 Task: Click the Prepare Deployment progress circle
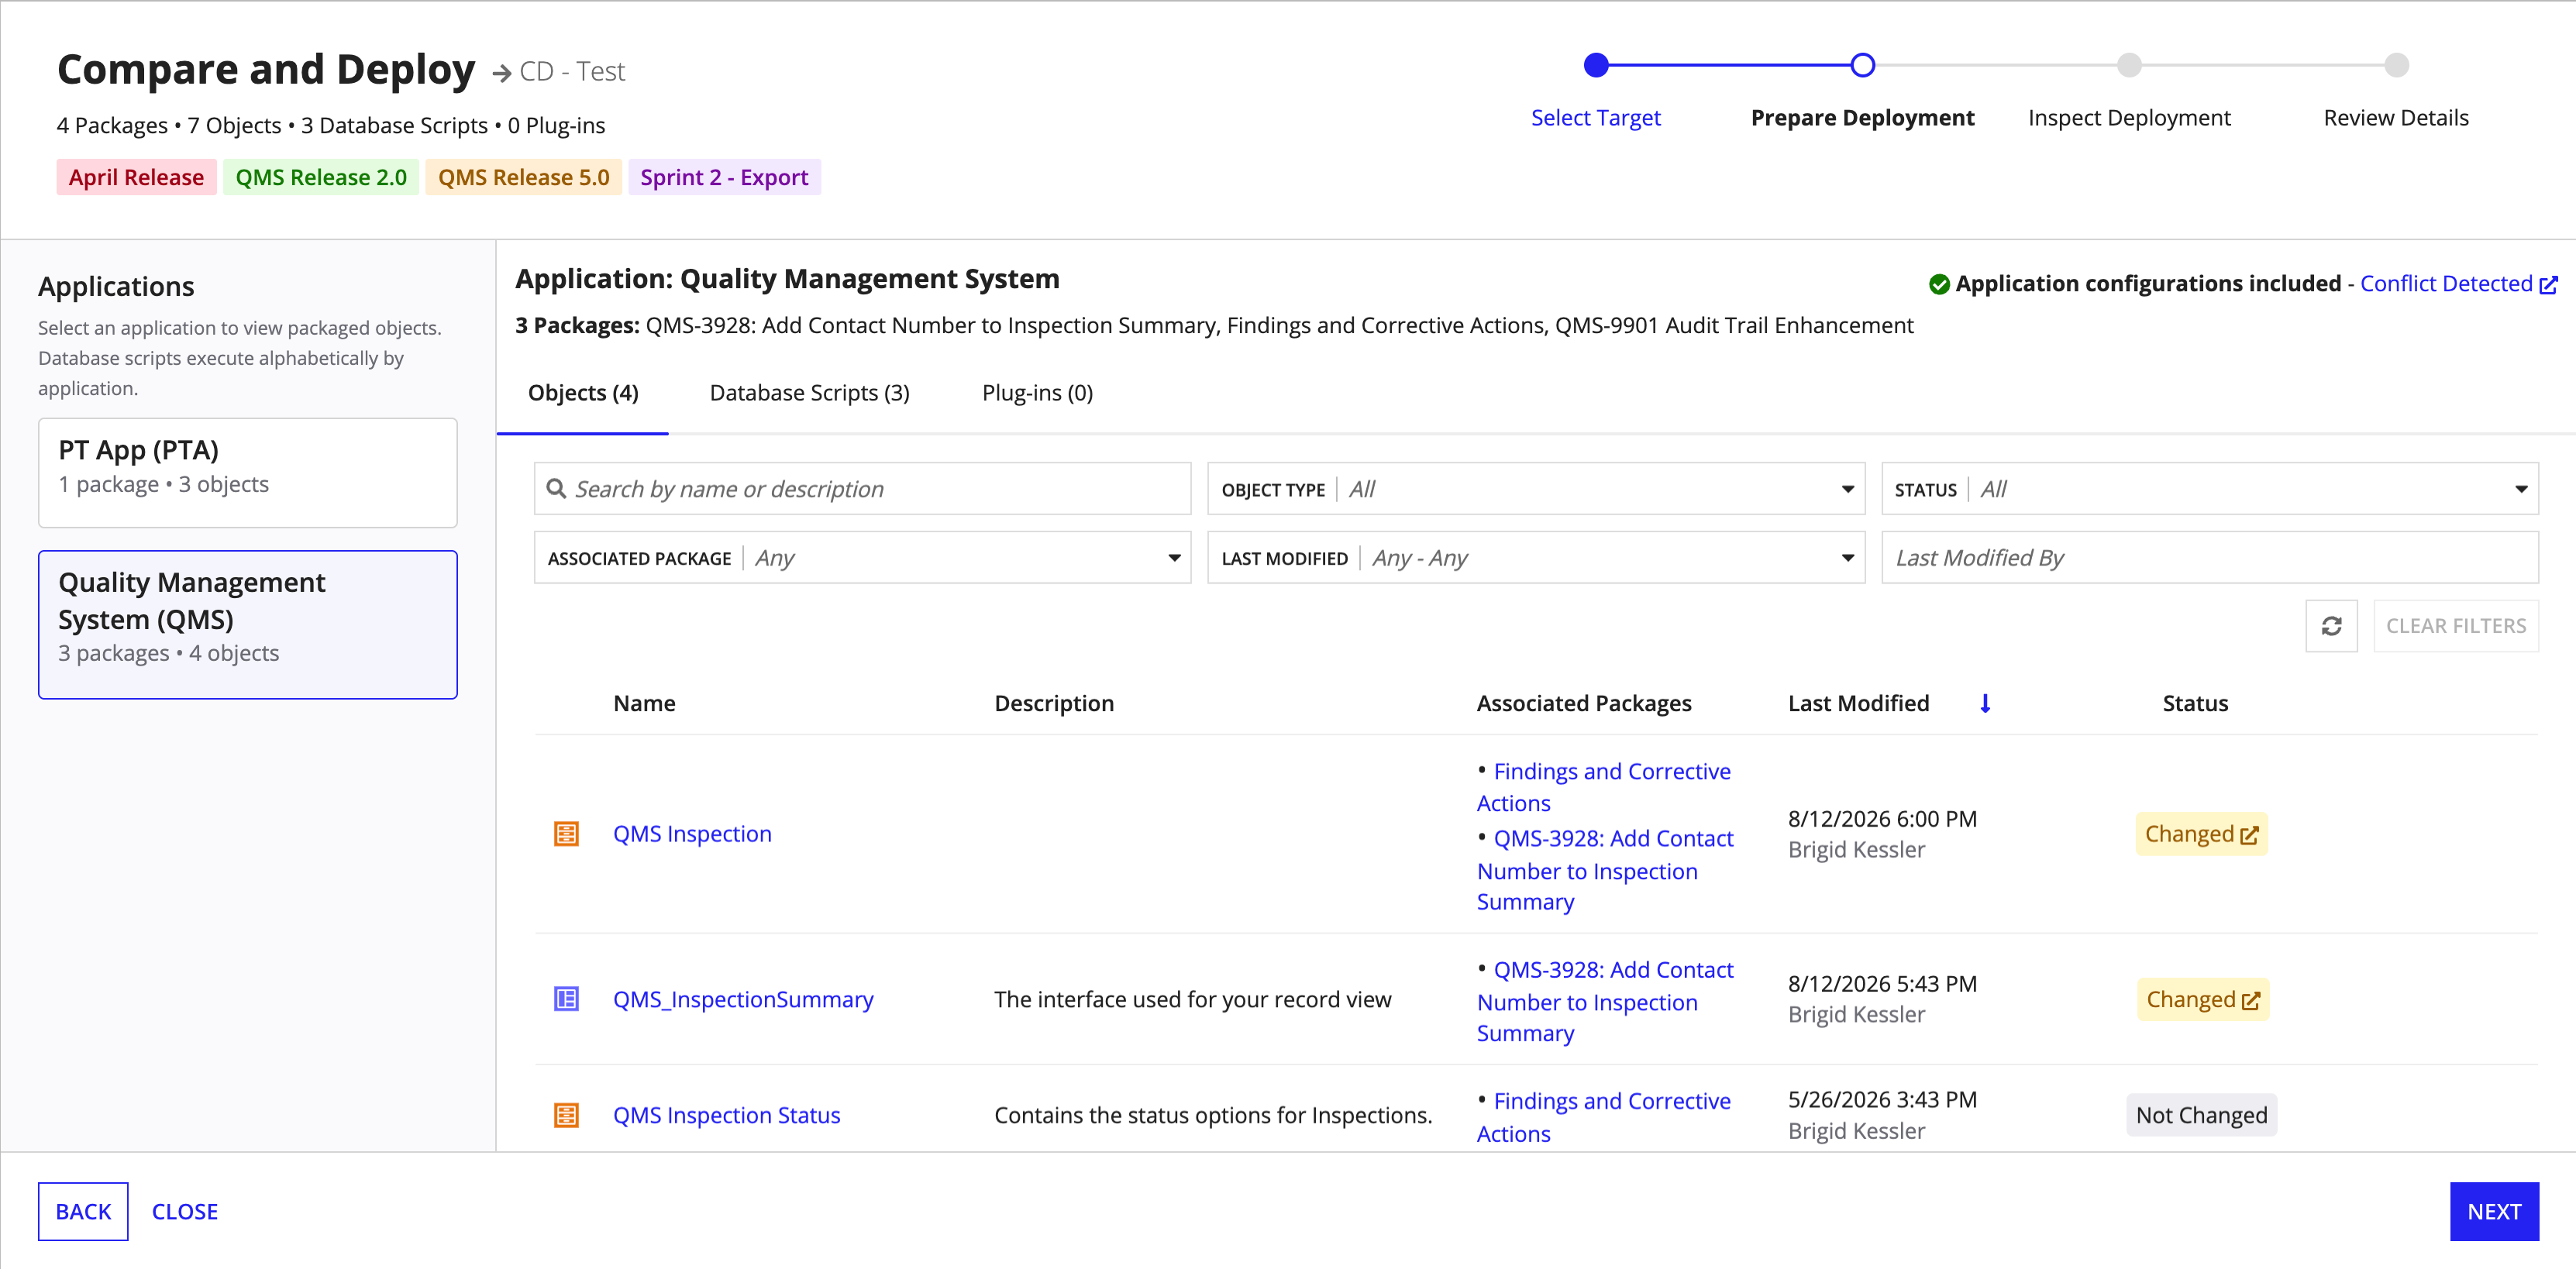[x=1862, y=65]
